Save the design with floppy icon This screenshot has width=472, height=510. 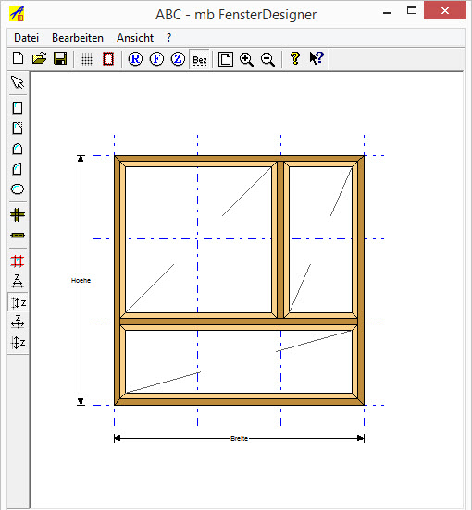point(60,58)
